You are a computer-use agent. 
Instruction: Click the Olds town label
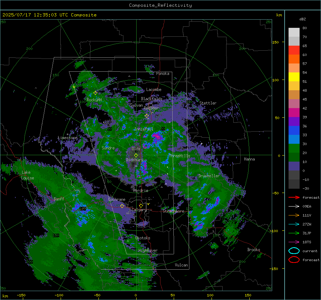pyautogui.click(x=136, y=149)
